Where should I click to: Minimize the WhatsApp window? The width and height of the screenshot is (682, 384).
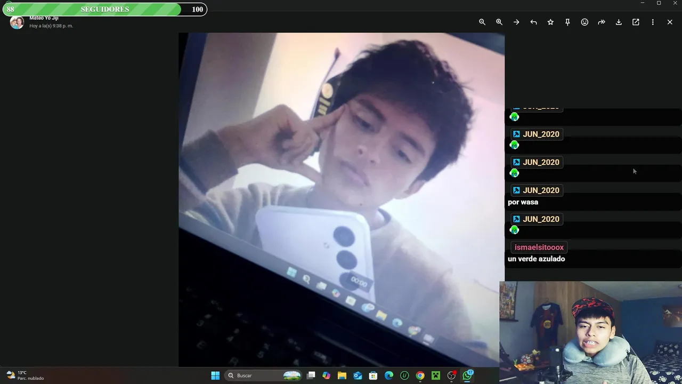(x=642, y=3)
